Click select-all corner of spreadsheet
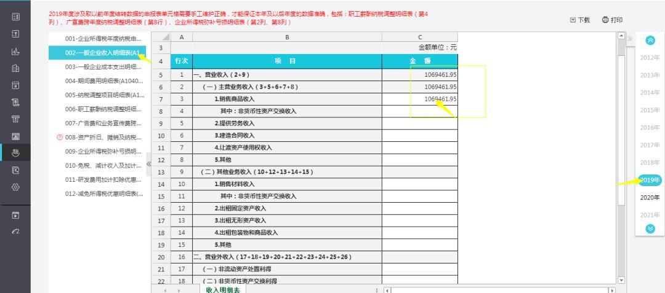The image size is (665, 293). (161, 37)
